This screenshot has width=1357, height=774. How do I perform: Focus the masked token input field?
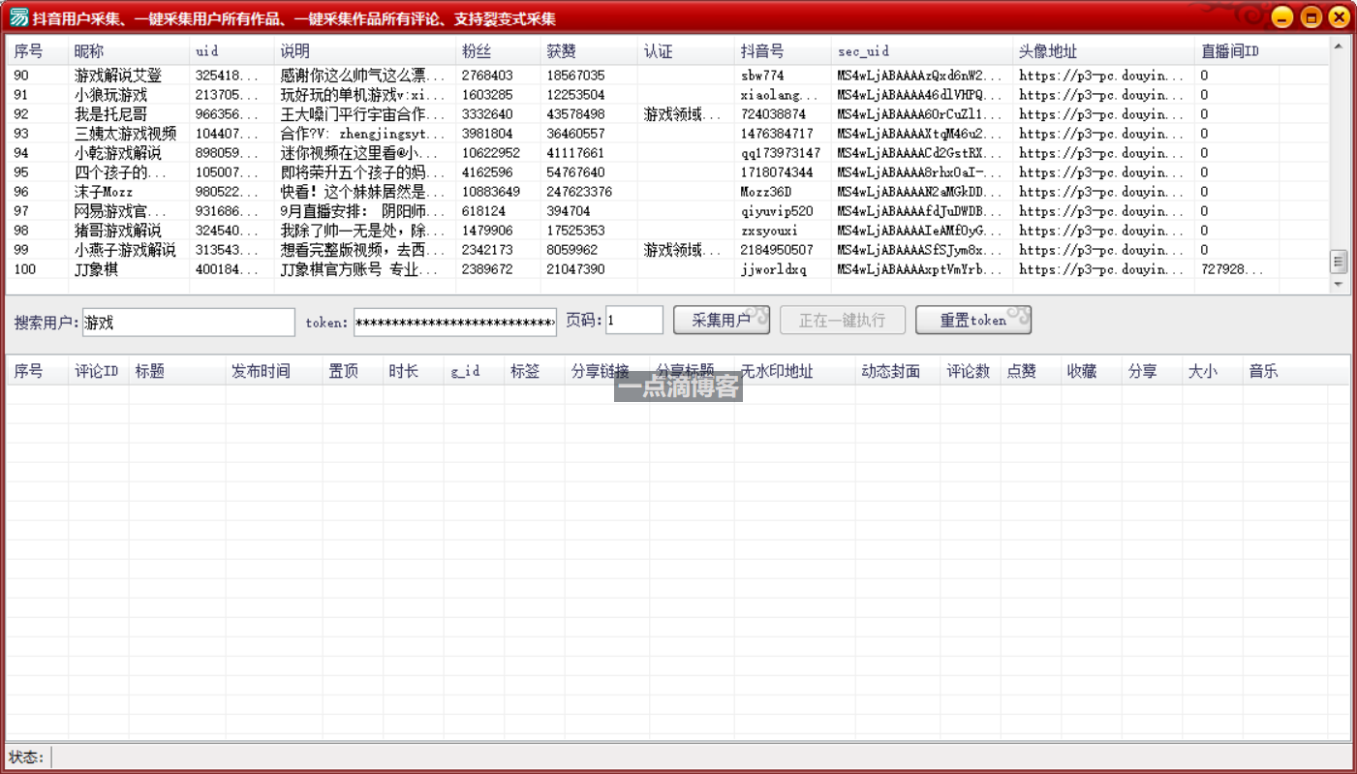455,322
